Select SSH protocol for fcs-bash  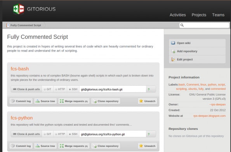[73, 89]
